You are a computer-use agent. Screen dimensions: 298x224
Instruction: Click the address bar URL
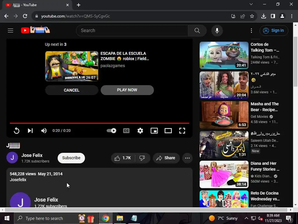pyautogui.click(x=75, y=16)
